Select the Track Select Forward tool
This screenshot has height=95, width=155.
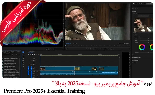click(23, 54)
